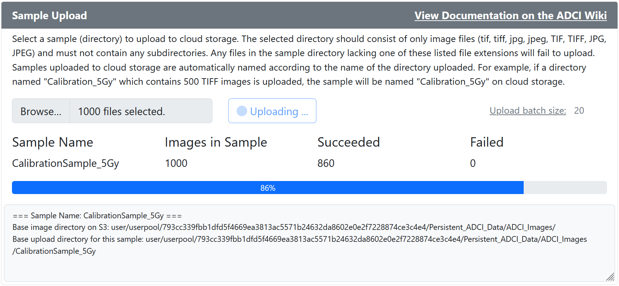Click the Images in Sample count 1000
Screen dimensions: 619x286
(x=176, y=163)
